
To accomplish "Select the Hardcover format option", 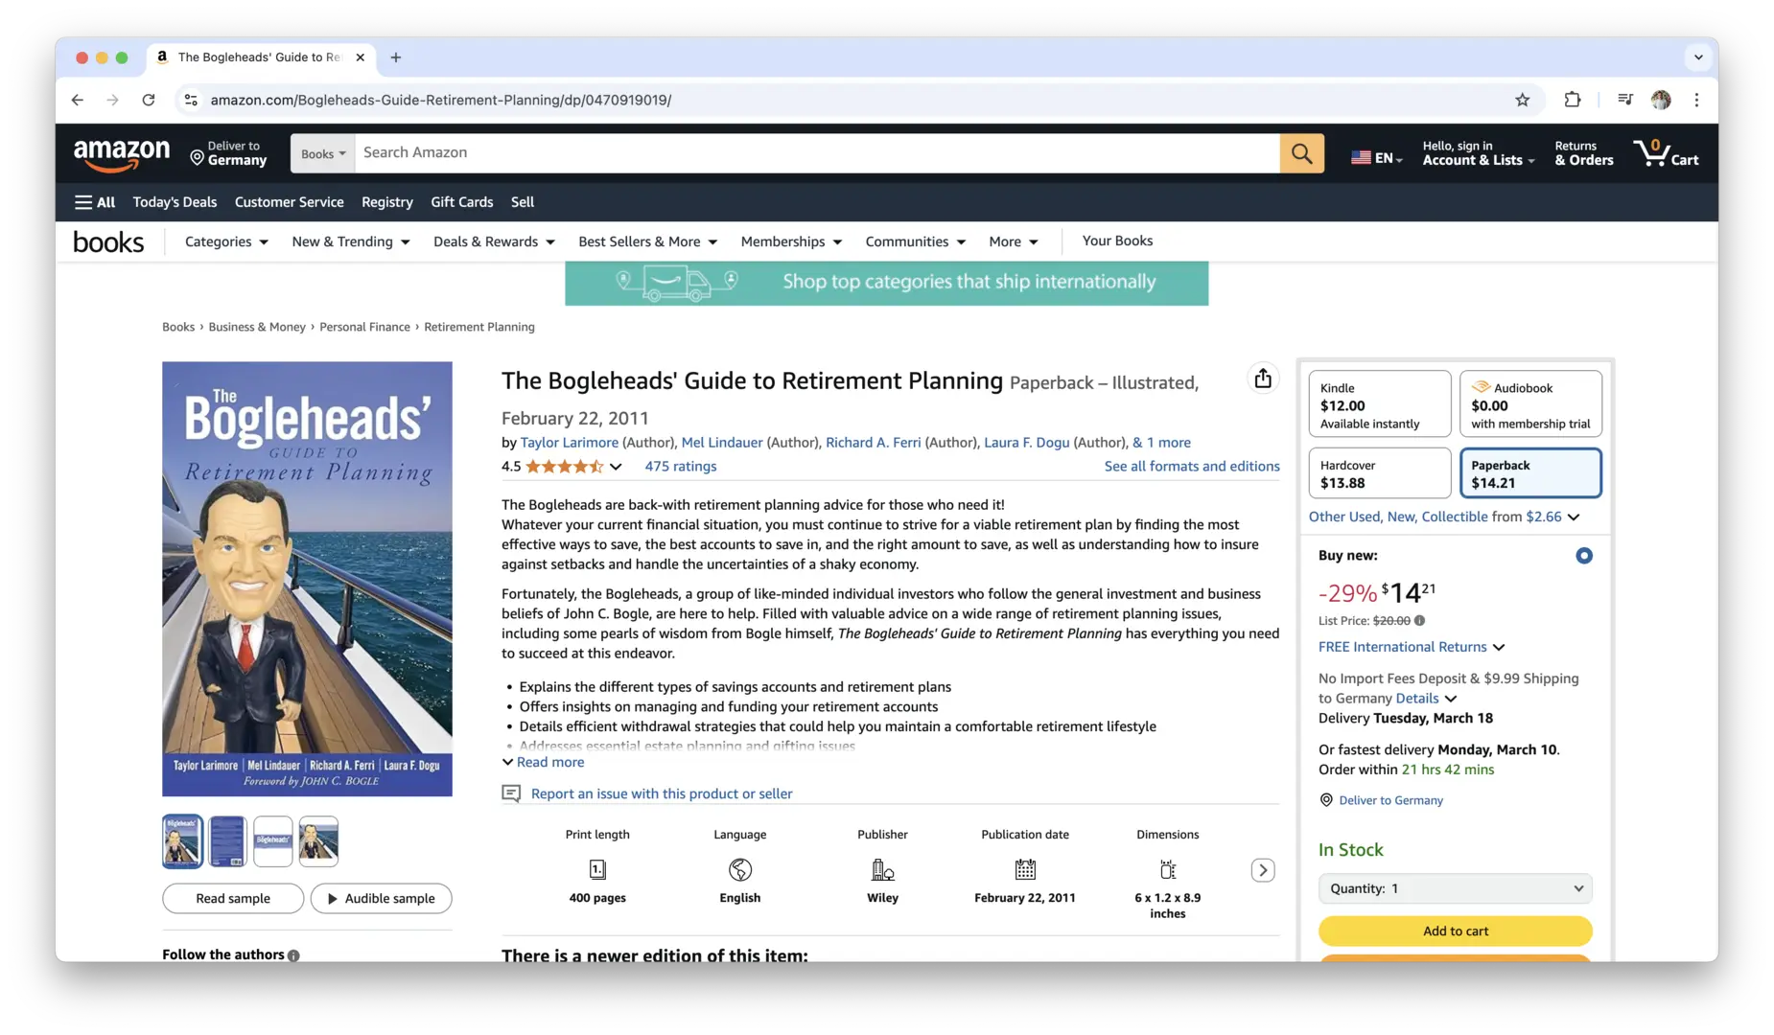I will coord(1380,473).
